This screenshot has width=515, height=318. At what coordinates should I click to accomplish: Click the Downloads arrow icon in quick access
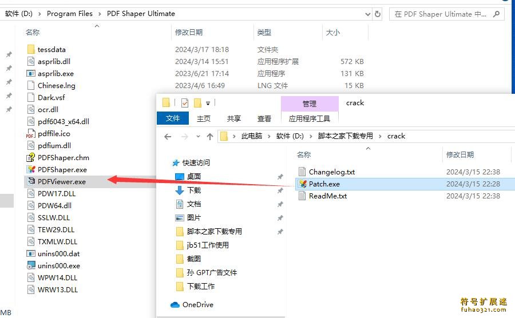point(180,190)
